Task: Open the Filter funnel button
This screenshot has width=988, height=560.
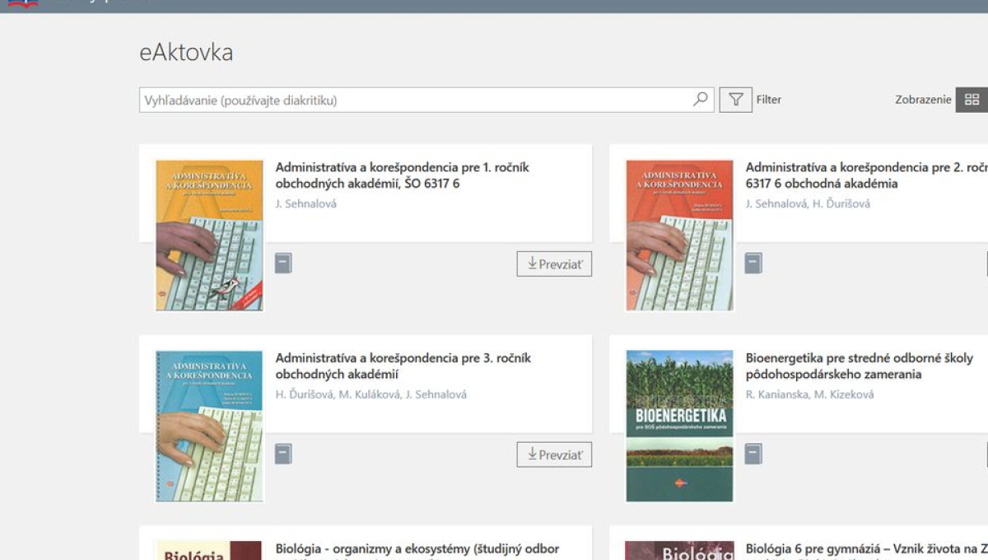Action: 736,100
